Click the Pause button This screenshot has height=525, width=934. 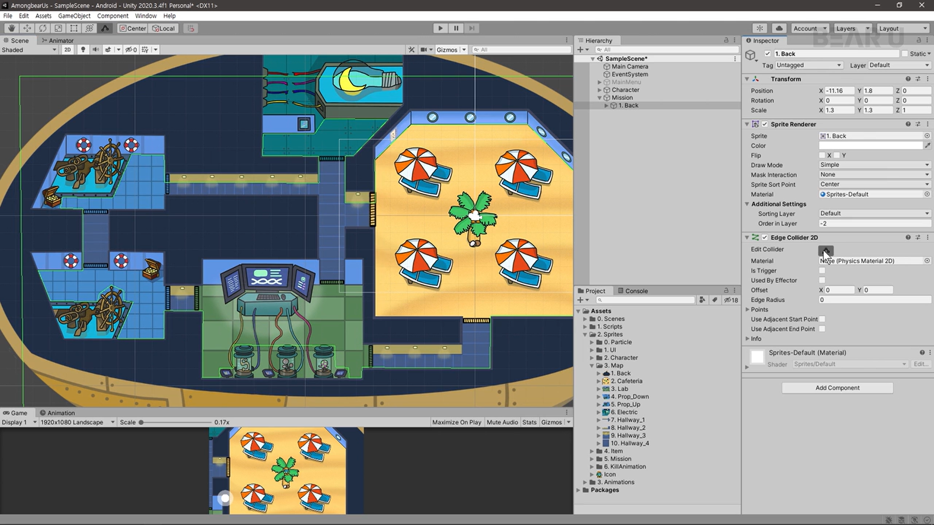tap(456, 28)
